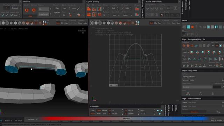Click the Show button in 3D viewport toolbar

point(80,23)
